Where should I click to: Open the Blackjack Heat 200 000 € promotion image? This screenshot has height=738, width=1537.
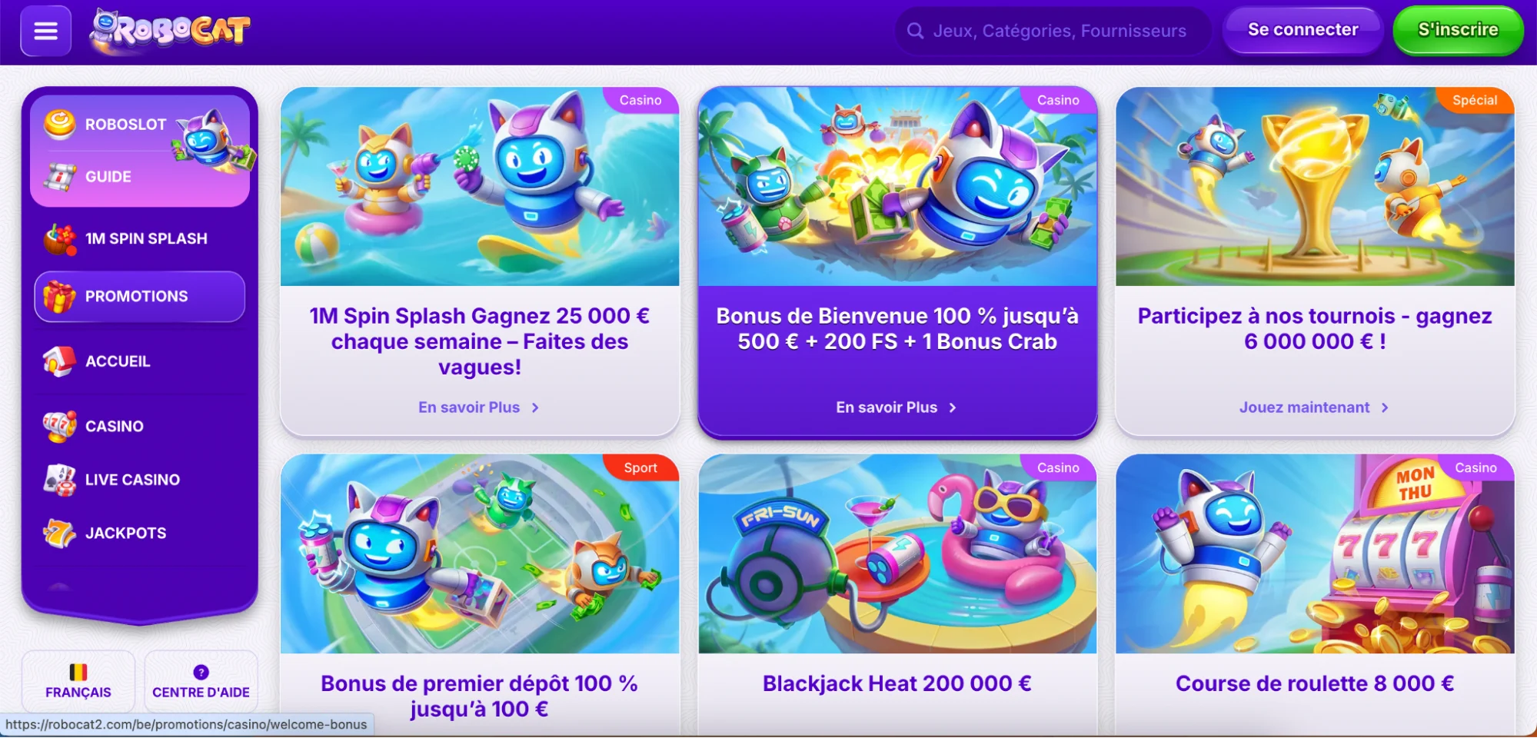tap(897, 554)
